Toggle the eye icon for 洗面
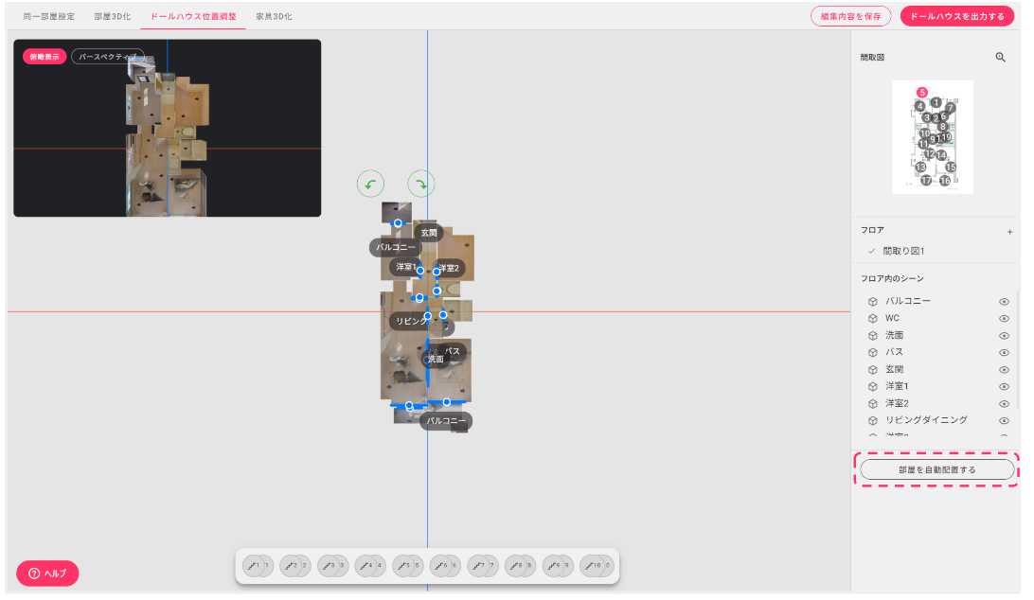Image resolution: width=1034 pixels, height=600 pixels. pos(1004,336)
